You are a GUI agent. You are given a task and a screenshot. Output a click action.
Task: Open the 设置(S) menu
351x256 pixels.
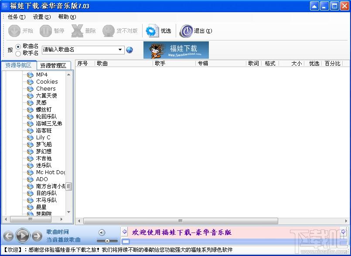pyautogui.click(x=42, y=17)
